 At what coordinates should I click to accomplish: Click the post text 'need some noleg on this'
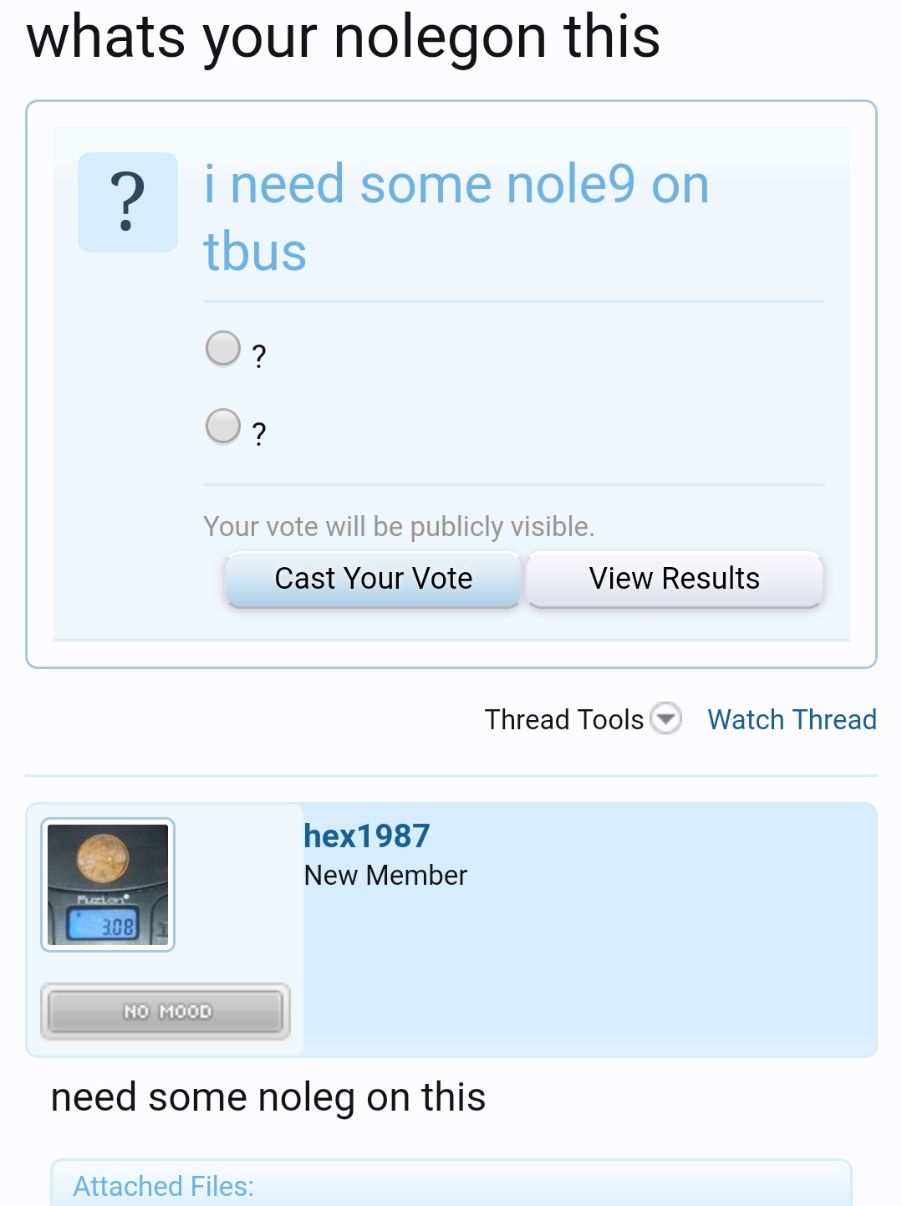coord(268,1096)
